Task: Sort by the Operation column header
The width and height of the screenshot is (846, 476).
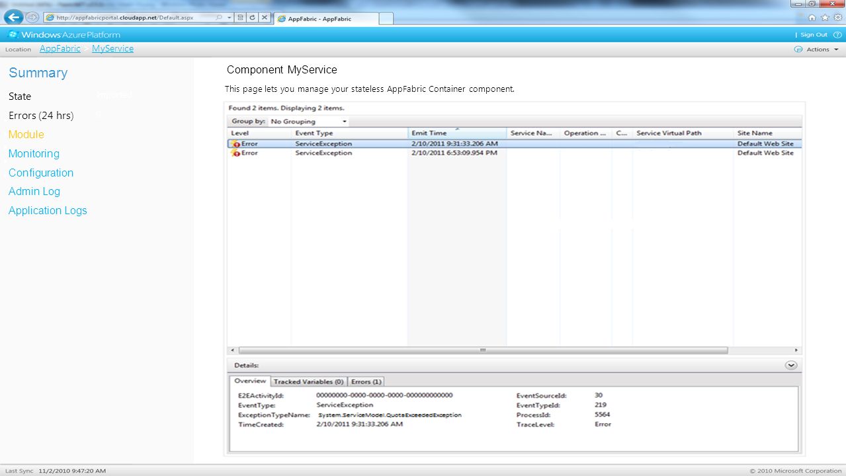Action: [586, 133]
